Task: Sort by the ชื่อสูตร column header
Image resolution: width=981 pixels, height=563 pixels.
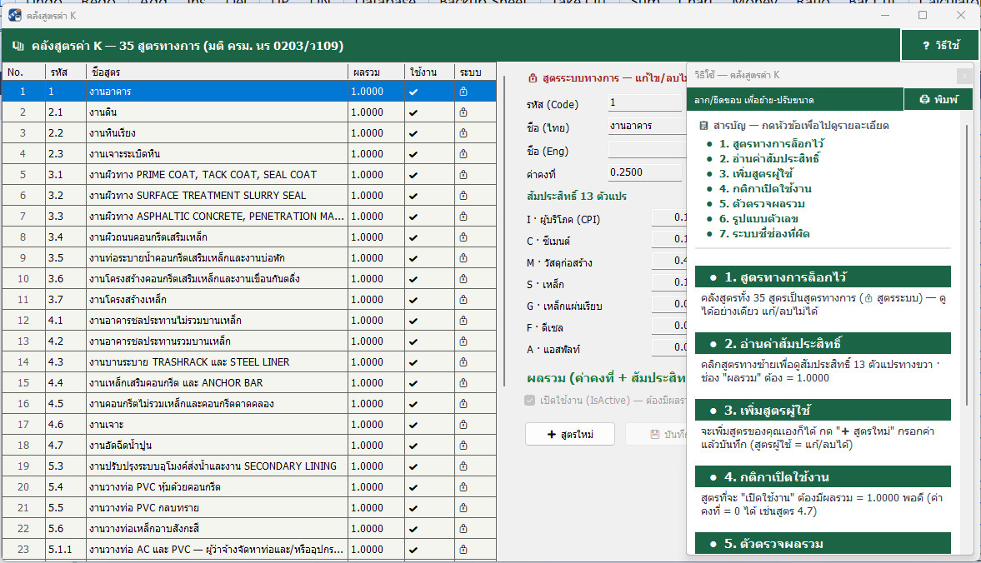Action: pos(217,72)
